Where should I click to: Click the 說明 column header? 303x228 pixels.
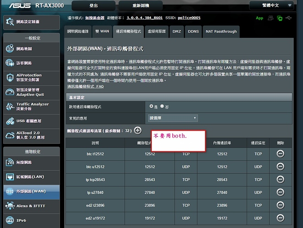[95, 143]
